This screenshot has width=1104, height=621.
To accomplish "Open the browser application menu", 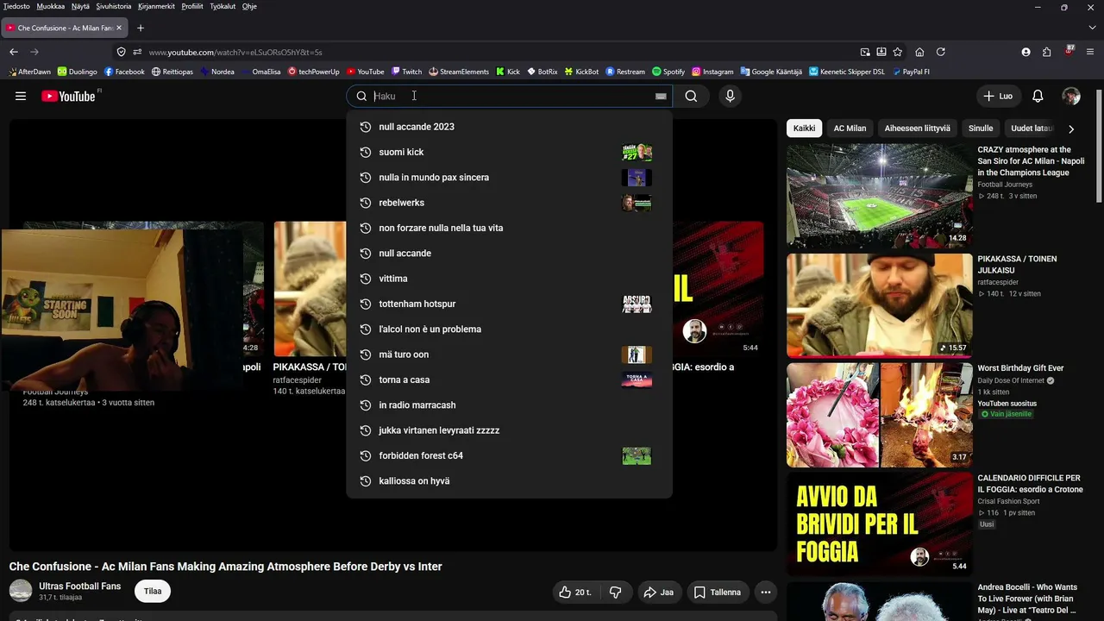I will (1091, 52).
